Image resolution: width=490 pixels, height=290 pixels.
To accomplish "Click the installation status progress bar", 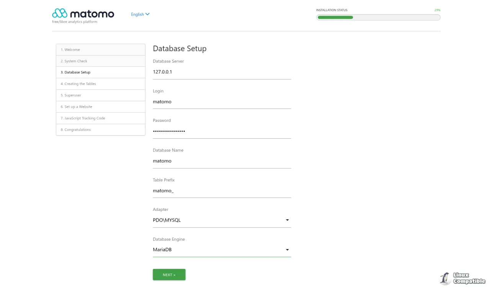I will click(378, 17).
